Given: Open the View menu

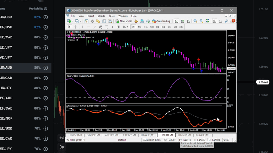Looking at the screenshot, I should coord(81,16).
